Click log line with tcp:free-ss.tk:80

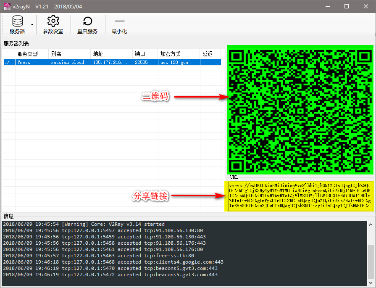pyautogui.click(x=99, y=256)
